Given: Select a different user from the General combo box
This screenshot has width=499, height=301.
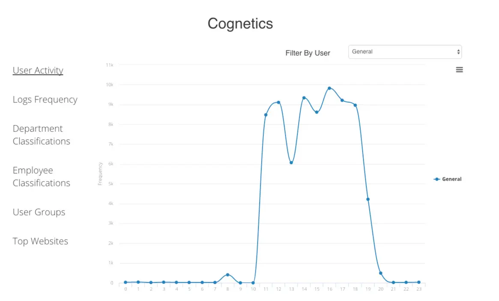Looking at the screenshot, I should pos(404,51).
